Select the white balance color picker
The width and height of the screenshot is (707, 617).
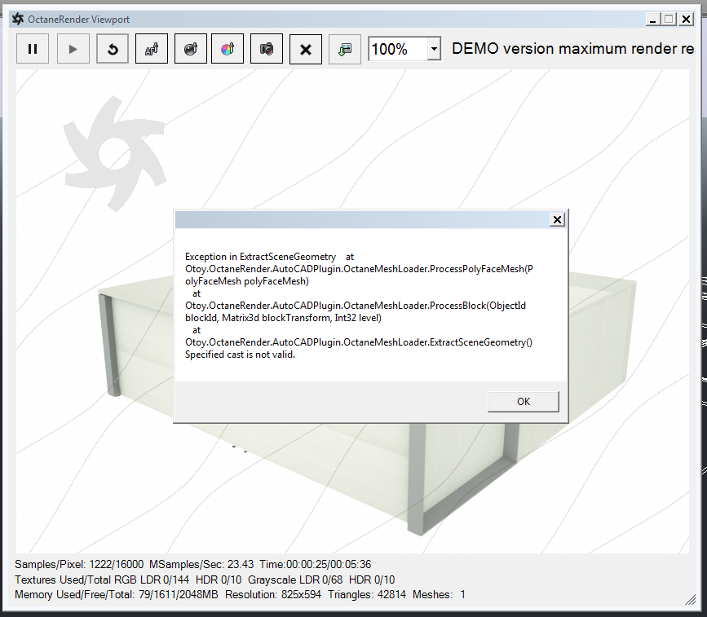(x=228, y=49)
